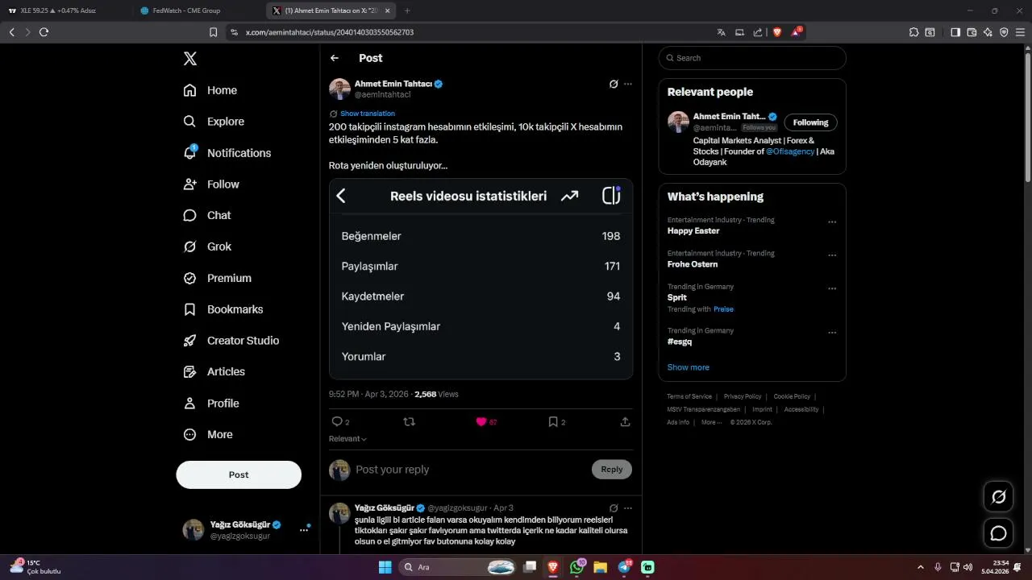Open the Terms of Service link
This screenshot has height=580, width=1032.
pos(689,396)
